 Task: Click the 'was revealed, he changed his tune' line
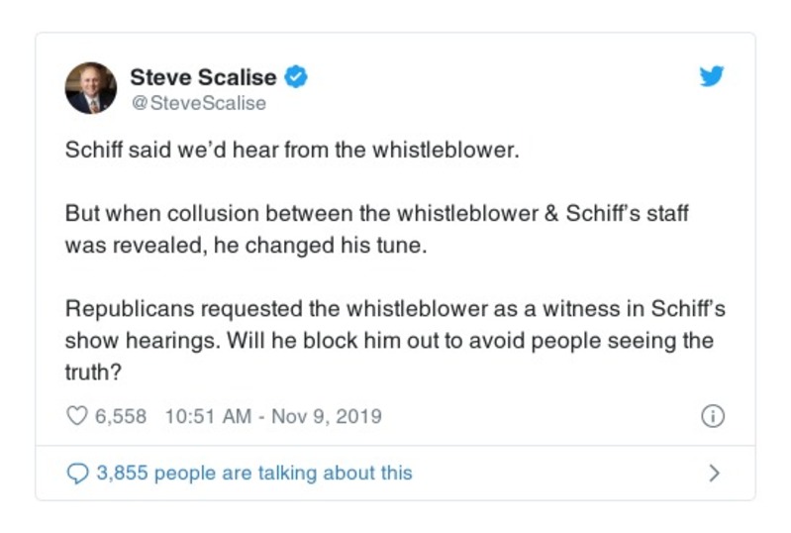[247, 245]
